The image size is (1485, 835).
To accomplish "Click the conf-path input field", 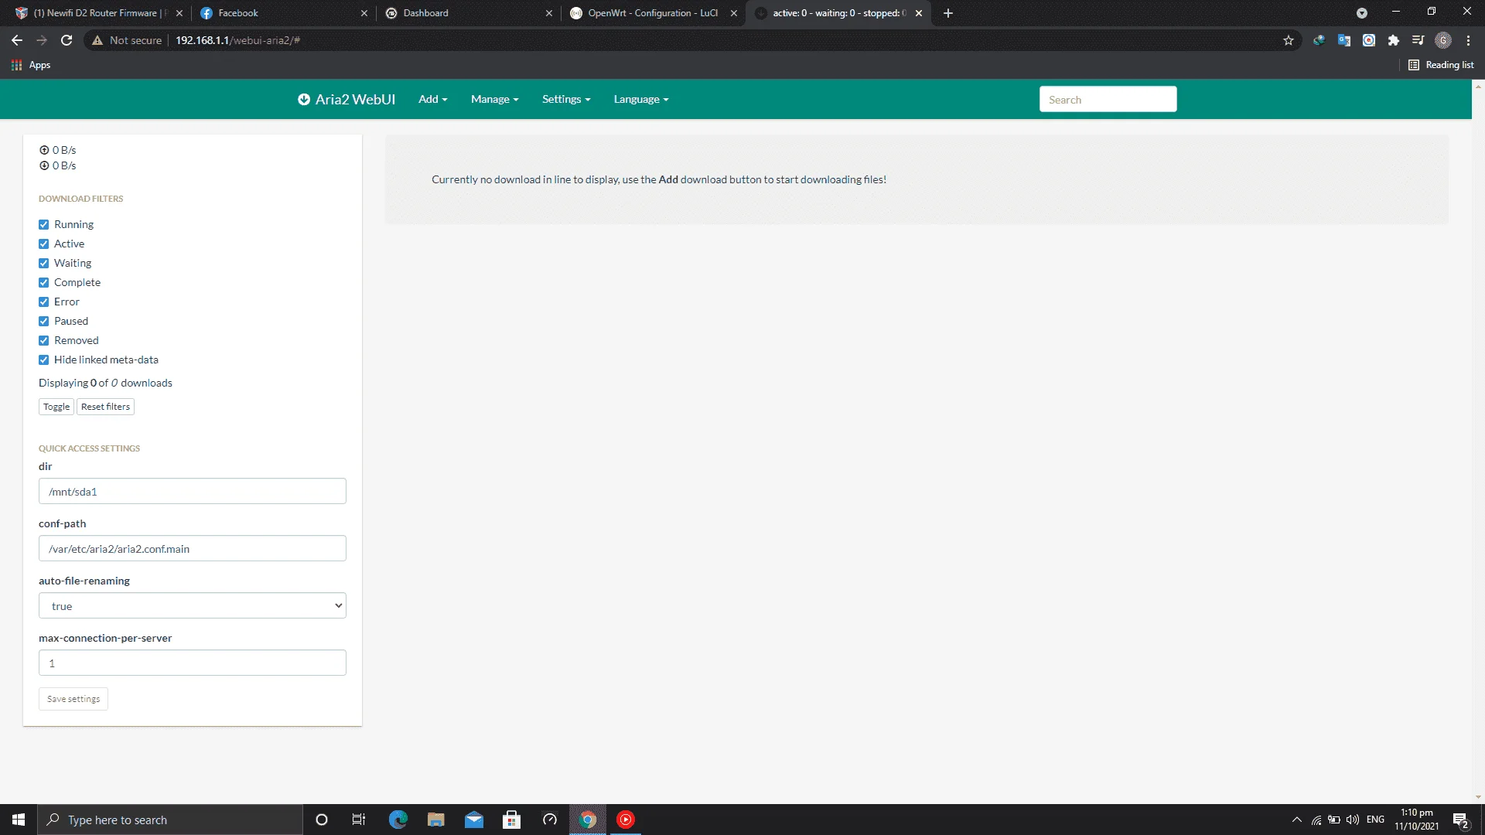I will 193,548.
